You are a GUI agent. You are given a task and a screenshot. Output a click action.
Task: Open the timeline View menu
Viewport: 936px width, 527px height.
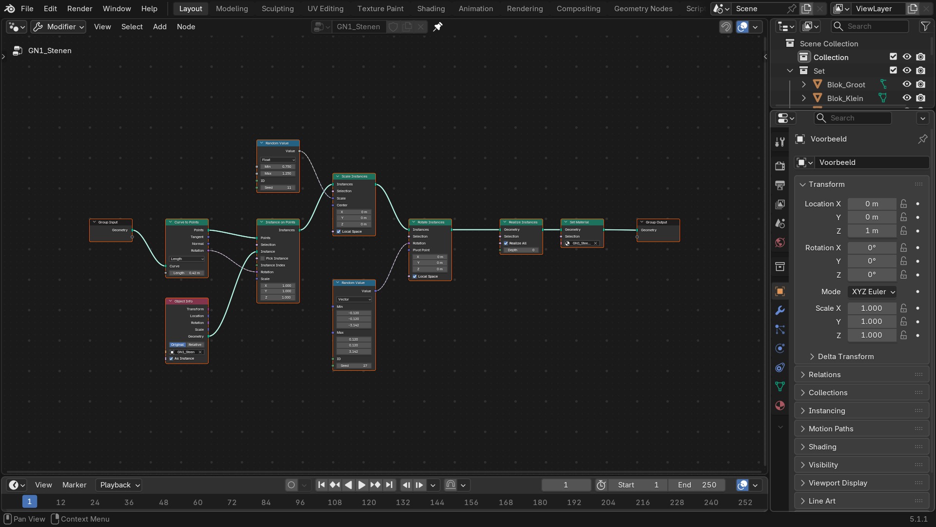point(43,485)
